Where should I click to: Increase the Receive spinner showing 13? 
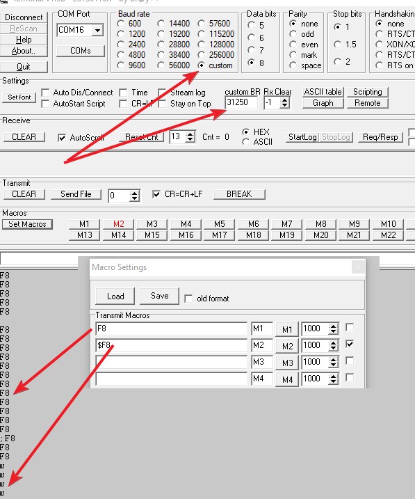(x=190, y=134)
